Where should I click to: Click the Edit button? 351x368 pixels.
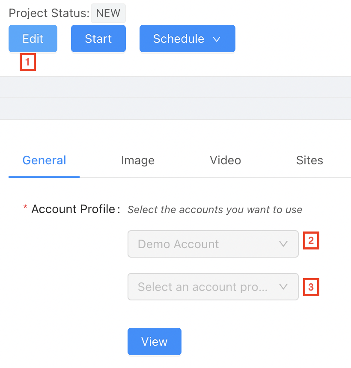pos(33,39)
